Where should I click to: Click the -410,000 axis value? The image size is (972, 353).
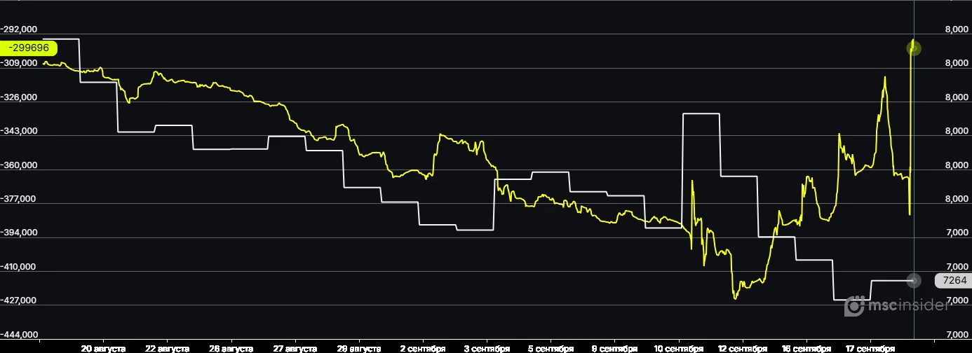pos(19,267)
